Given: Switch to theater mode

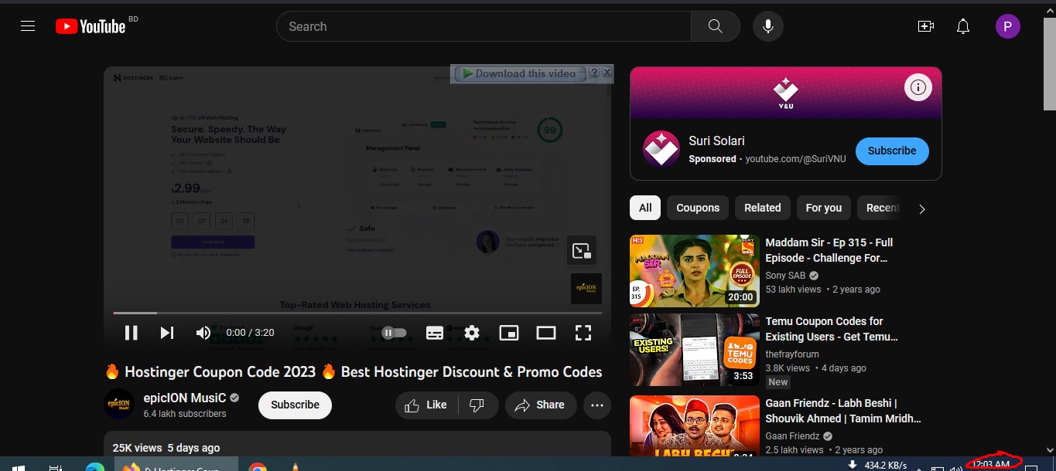Looking at the screenshot, I should [546, 333].
